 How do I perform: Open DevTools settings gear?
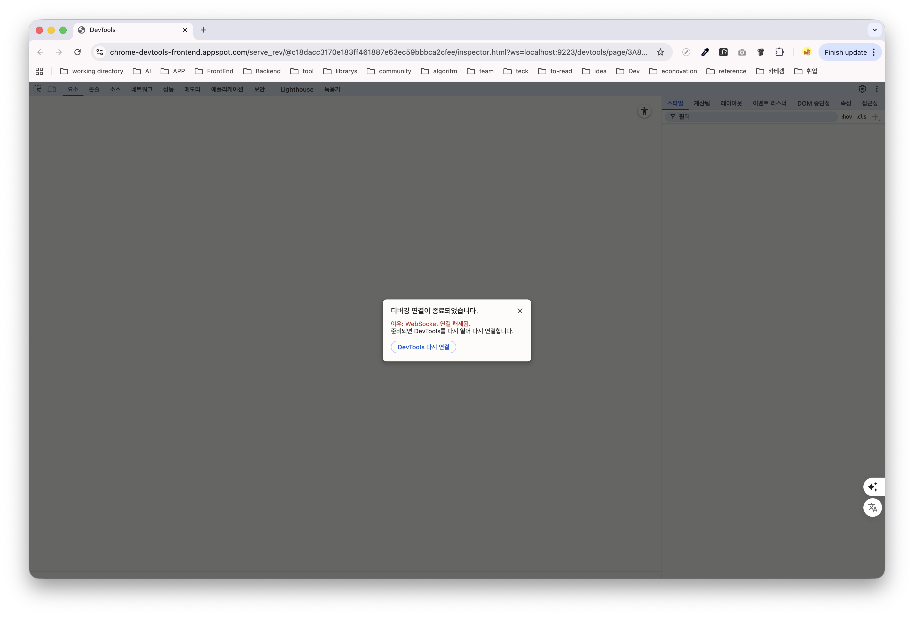pos(862,89)
